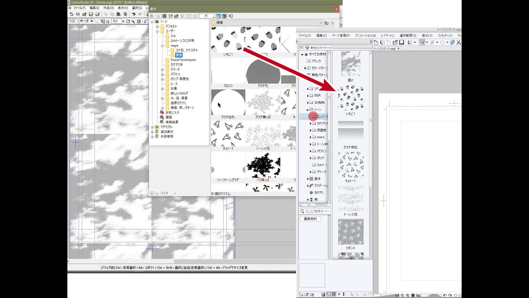The image size is (529, 298).
Task: Open 編集(E) menu in ComicStudio
Action: (95, 8)
